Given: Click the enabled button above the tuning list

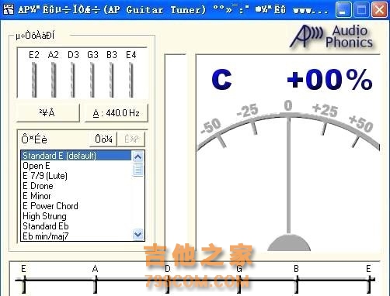Looking at the screenshot, I should pyautogui.click(x=103, y=139).
